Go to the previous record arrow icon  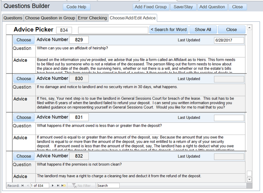[27, 185]
